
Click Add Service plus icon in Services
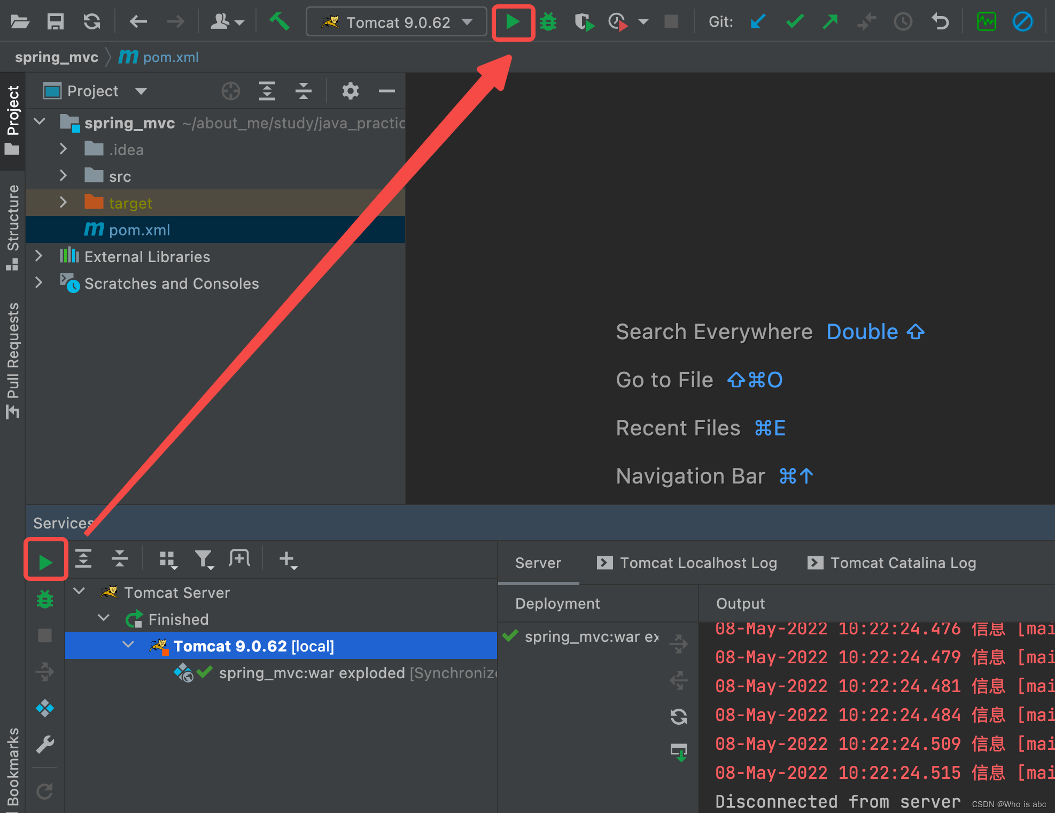click(288, 559)
